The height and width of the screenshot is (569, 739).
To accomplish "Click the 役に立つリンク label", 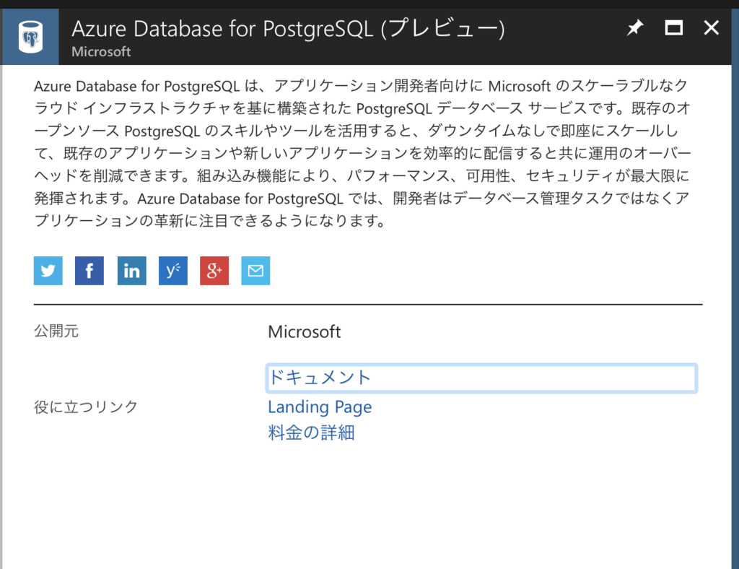I will pos(86,407).
